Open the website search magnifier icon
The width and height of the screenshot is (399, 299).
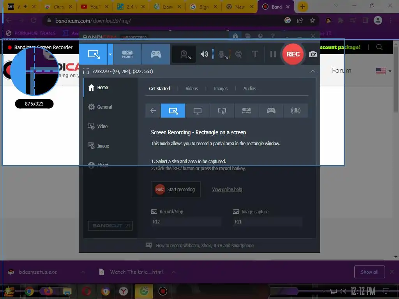(x=379, y=47)
